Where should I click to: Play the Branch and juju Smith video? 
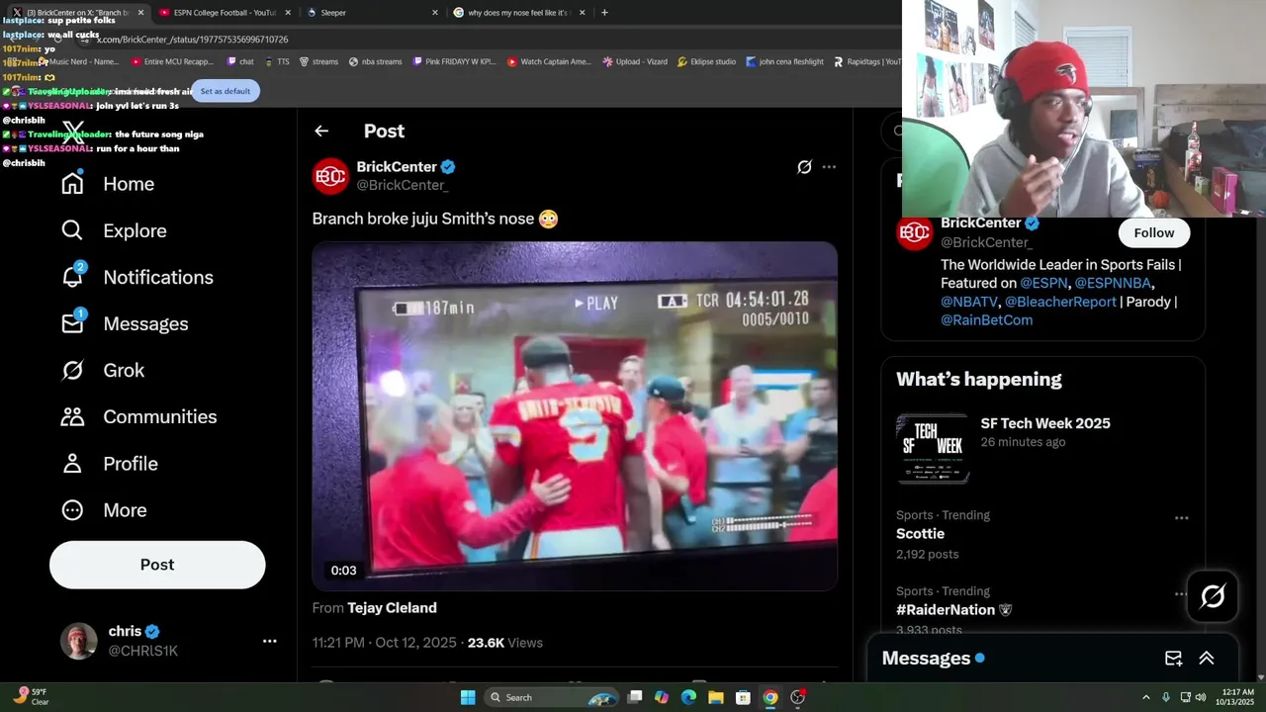click(575, 416)
